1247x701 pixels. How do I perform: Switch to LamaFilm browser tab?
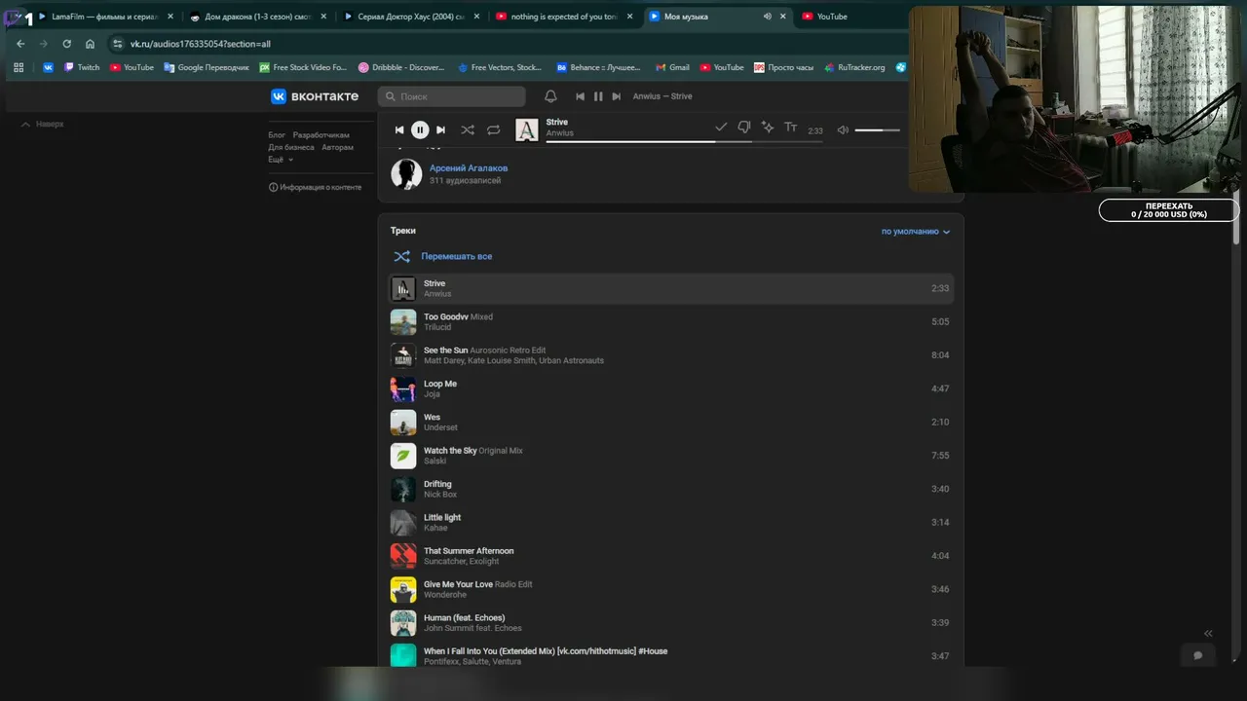[105, 17]
